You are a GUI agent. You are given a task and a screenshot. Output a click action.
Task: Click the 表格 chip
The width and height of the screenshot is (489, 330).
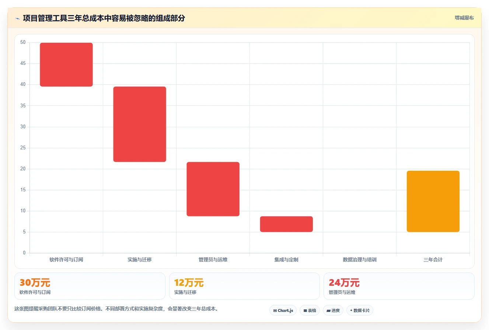[x=310, y=310]
